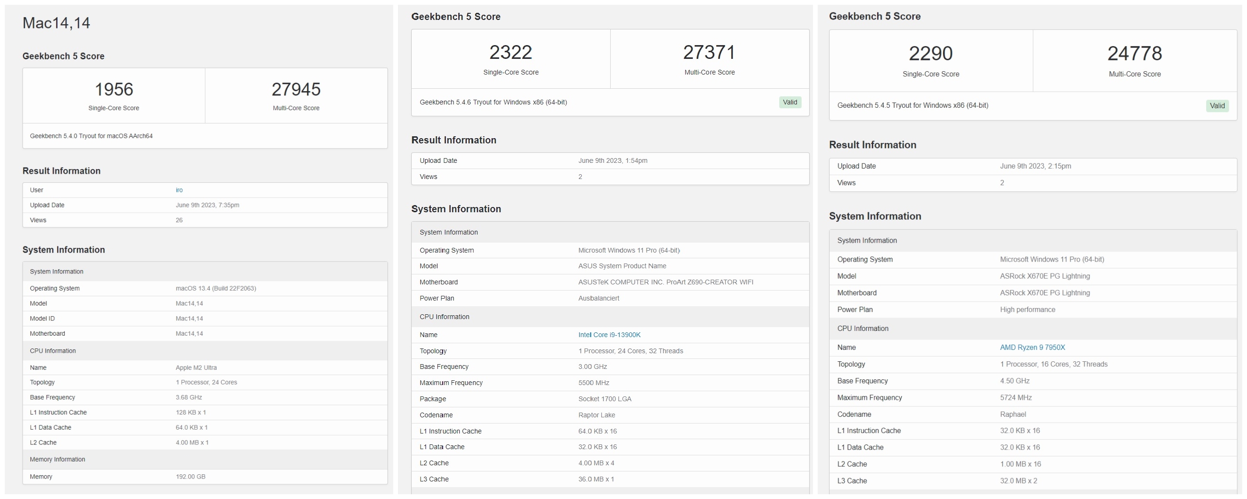Select codename 'Raptor Lake'

point(596,415)
